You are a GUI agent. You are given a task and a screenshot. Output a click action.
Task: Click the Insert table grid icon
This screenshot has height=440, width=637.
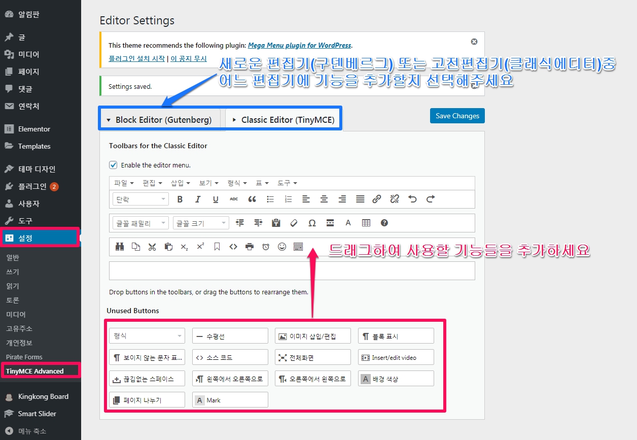[x=366, y=223]
